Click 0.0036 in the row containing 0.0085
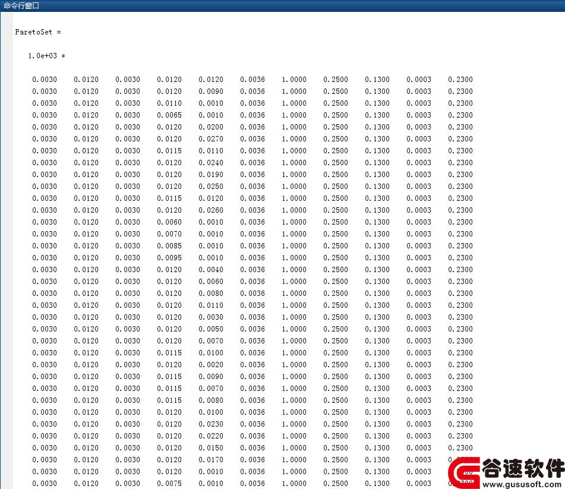The height and width of the screenshot is (489, 565). click(x=252, y=246)
